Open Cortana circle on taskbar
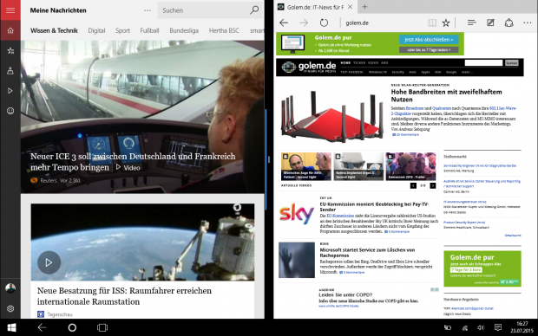This screenshot has height=336, width=538. coord(72,328)
